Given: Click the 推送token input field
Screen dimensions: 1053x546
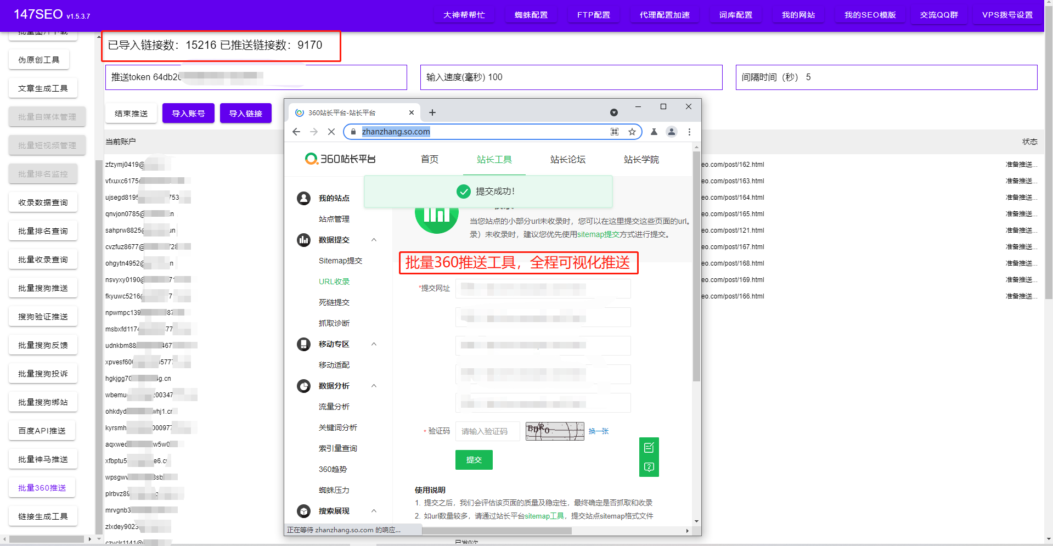Looking at the screenshot, I should tap(256, 77).
